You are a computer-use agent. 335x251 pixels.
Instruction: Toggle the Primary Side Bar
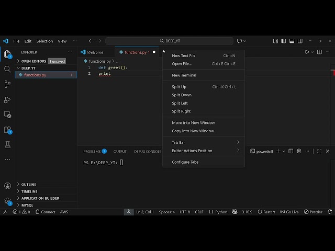tap(284, 41)
